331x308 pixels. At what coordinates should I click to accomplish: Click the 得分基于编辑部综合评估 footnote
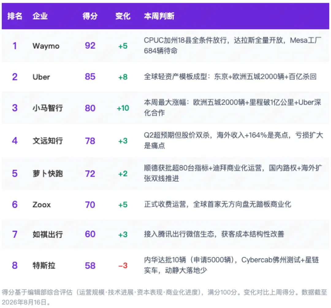[x=165, y=297]
